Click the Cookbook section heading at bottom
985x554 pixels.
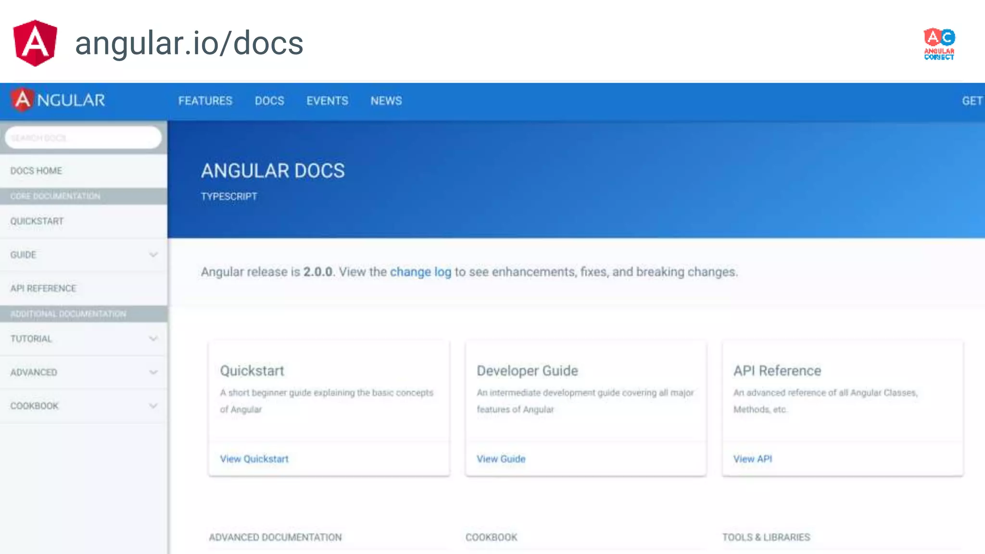pos(492,537)
